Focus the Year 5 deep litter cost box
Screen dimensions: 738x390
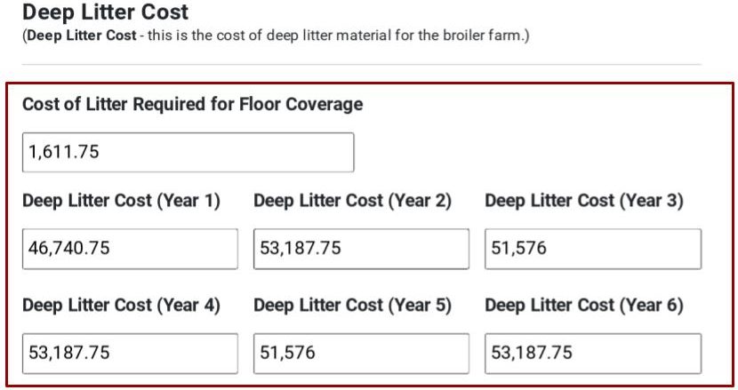pos(361,354)
